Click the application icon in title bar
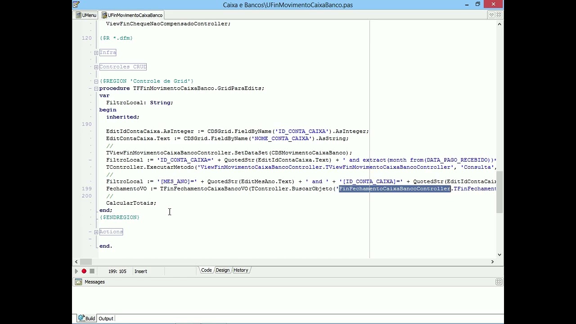This screenshot has width=576, height=324. click(x=76, y=4)
